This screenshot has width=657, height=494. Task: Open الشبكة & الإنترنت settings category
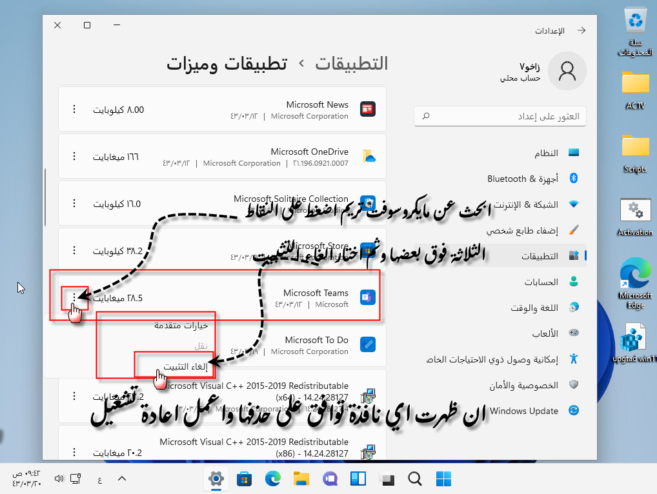pyautogui.click(x=500, y=204)
